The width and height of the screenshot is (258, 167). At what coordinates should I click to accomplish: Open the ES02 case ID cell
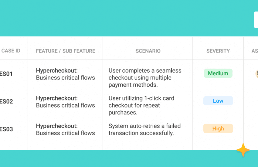coord(6,102)
